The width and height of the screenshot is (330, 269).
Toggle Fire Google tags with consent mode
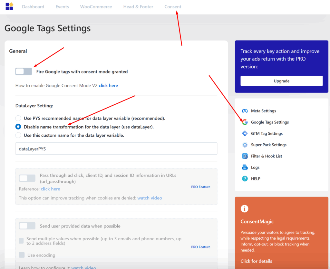point(24,72)
